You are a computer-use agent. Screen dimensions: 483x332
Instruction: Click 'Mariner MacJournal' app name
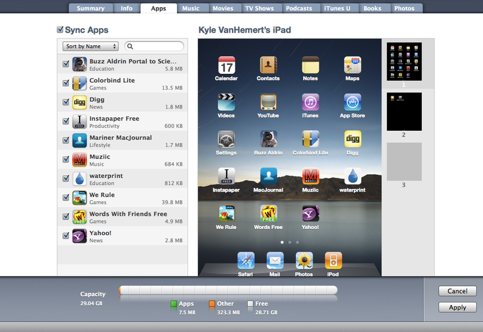[x=121, y=138]
